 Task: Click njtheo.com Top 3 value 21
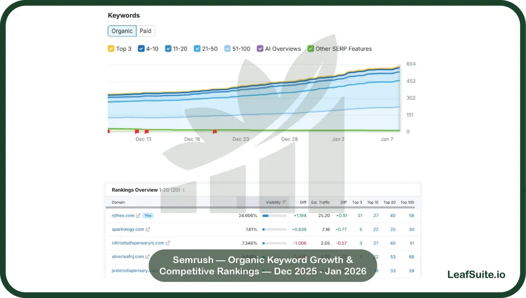point(360,215)
